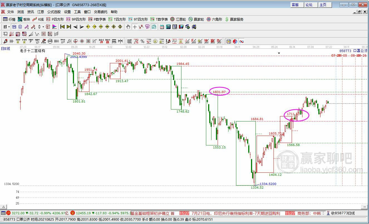Viewport: 369px width, 224px height.
Task: Open the calendar date icon
Action: pyautogui.click(x=162, y=27)
